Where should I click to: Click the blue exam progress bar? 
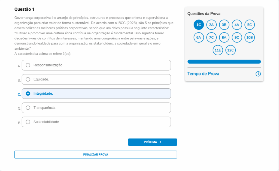224,62
